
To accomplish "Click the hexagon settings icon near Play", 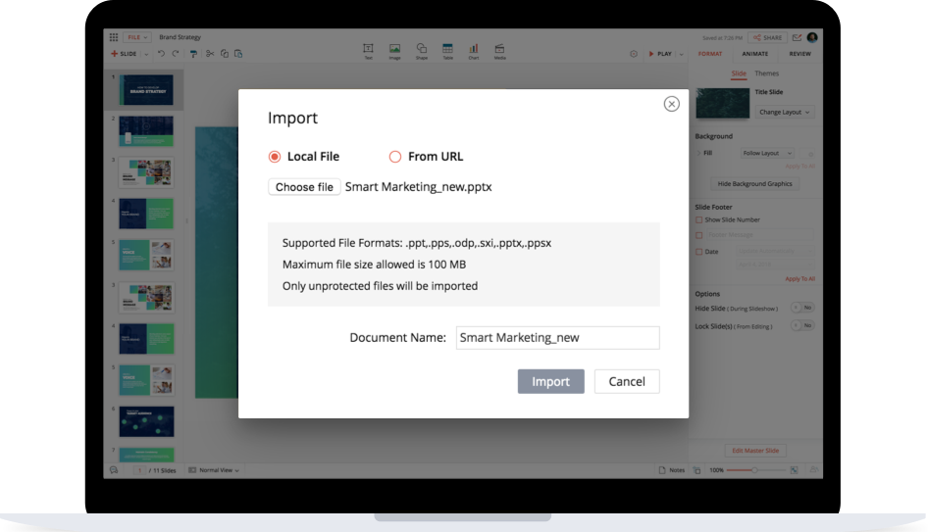I will [x=634, y=54].
